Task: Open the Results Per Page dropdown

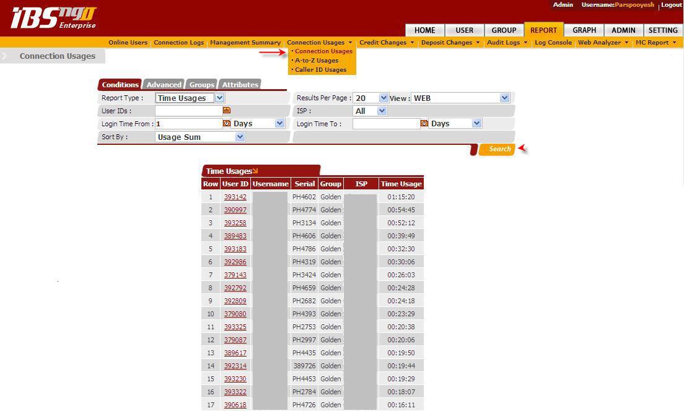Action: pyautogui.click(x=370, y=98)
